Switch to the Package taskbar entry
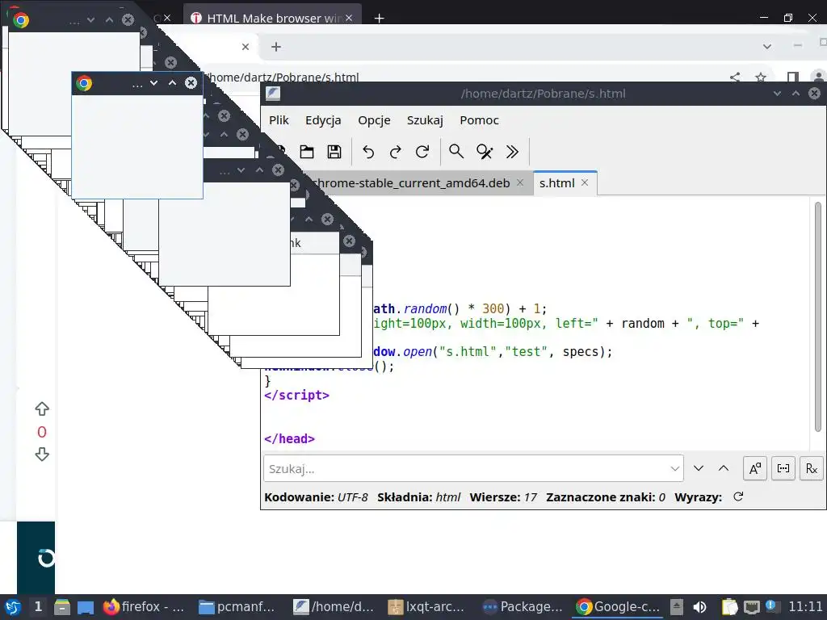 [523, 607]
